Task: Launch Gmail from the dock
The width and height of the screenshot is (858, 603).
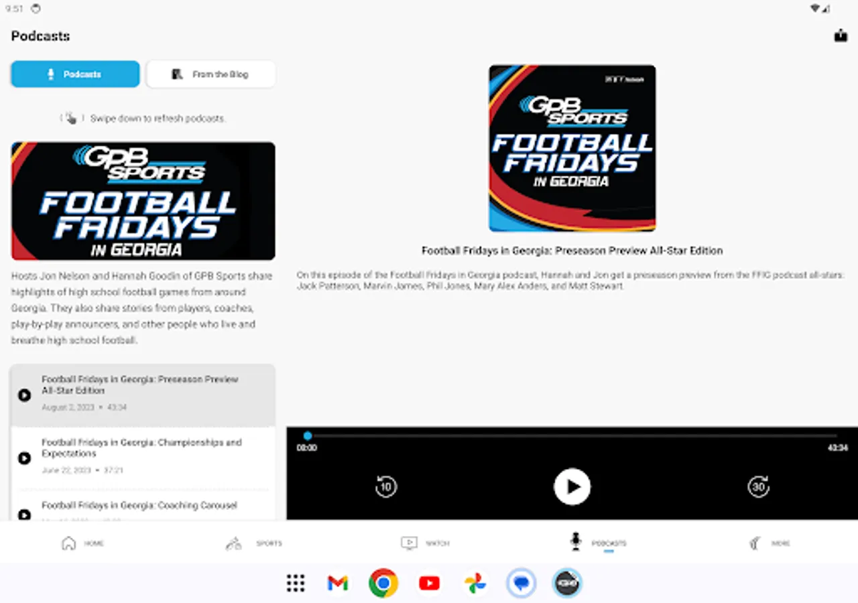Action: pyautogui.click(x=338, y=583)
